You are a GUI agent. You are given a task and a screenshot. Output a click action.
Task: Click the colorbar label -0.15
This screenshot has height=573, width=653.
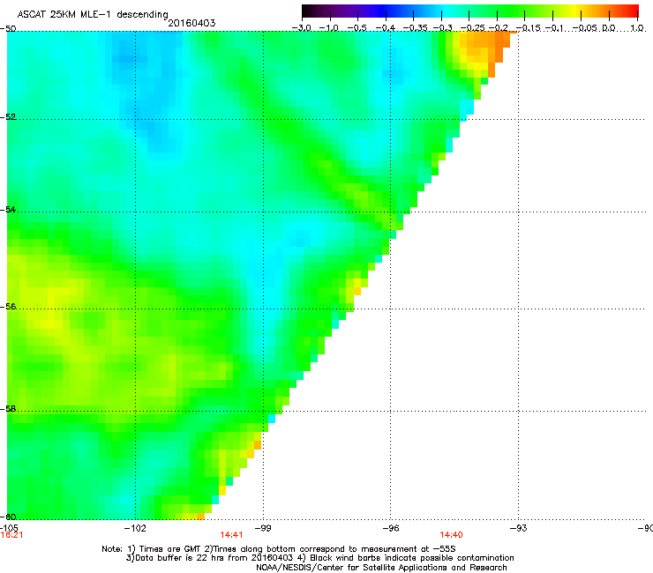coord(528,28)
